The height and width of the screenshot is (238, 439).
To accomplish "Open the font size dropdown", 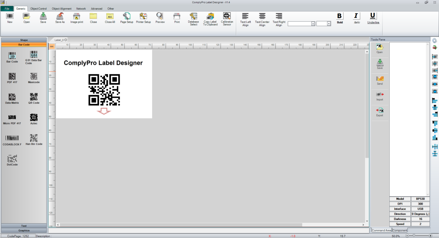I will tap(329, 23).
